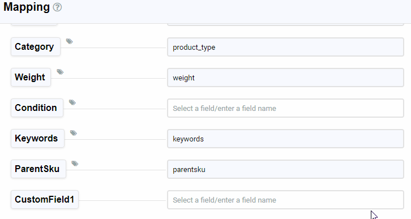411x219 pixels.
Task: Open the keywords mapping field
Action: coord(285,139)
